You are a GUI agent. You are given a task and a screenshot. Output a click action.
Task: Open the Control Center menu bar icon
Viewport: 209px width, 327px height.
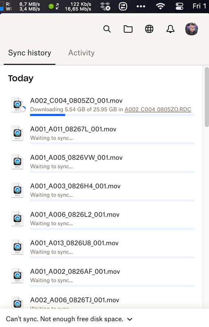[180, 6]
